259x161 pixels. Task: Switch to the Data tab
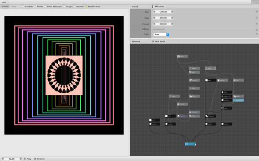pyautogui.click(x=14, y=6)
